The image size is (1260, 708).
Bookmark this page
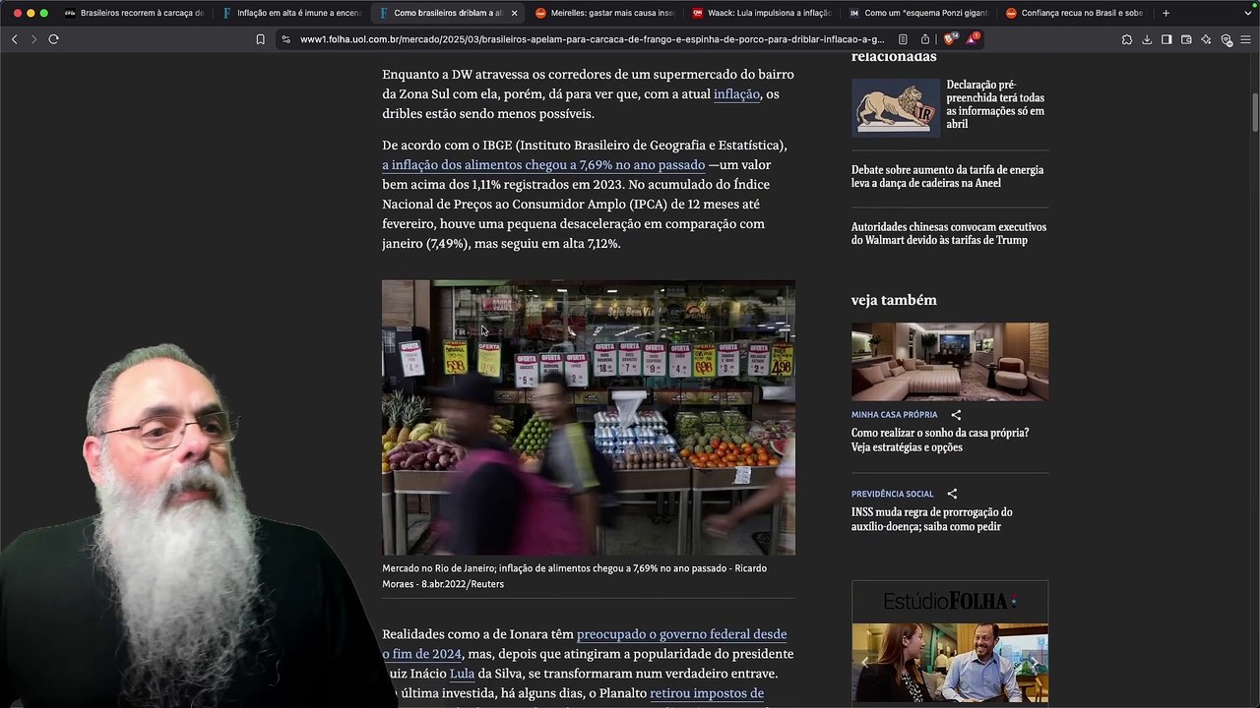point(260,39)
